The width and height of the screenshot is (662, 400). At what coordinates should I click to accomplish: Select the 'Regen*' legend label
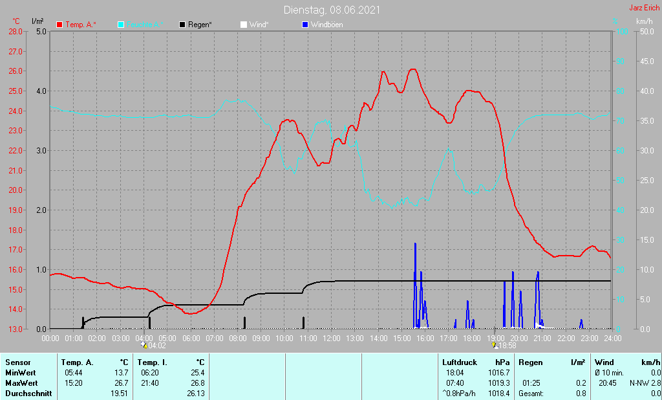pos(200,25)
